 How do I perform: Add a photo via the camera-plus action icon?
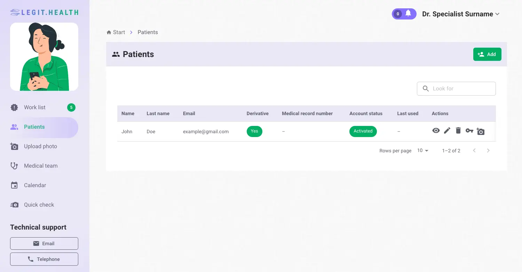coord(481,131)
